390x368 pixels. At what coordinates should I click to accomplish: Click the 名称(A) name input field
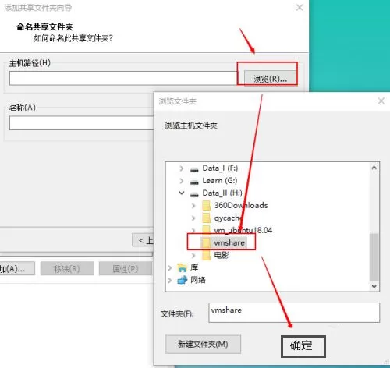coord(81,123)
